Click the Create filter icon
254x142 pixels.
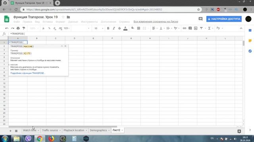point(201,28)
